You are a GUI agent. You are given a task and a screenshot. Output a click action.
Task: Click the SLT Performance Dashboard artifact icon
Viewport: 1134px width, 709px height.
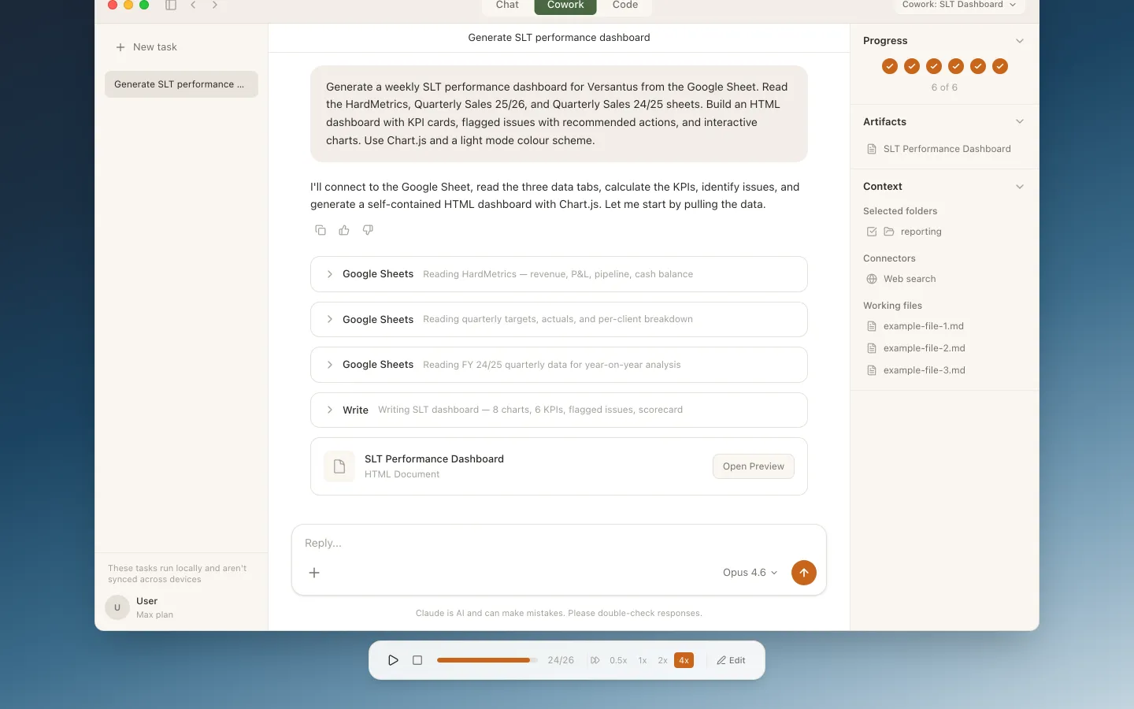click(872, 148)
